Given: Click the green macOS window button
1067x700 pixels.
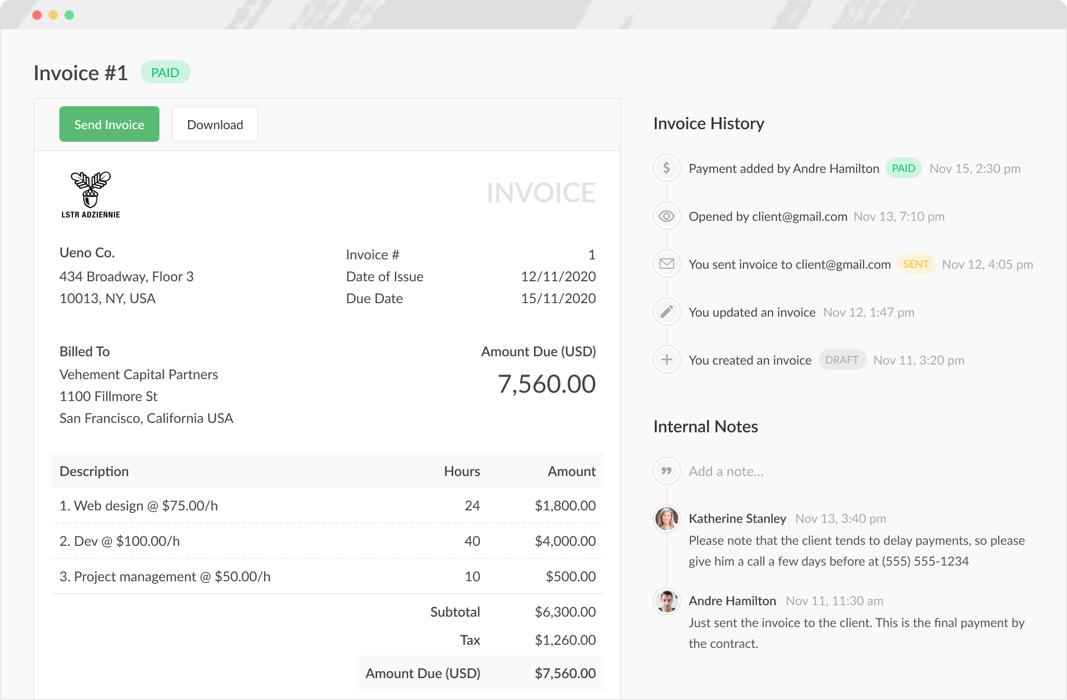Looking at the screenshot, I should pos(69,15).
